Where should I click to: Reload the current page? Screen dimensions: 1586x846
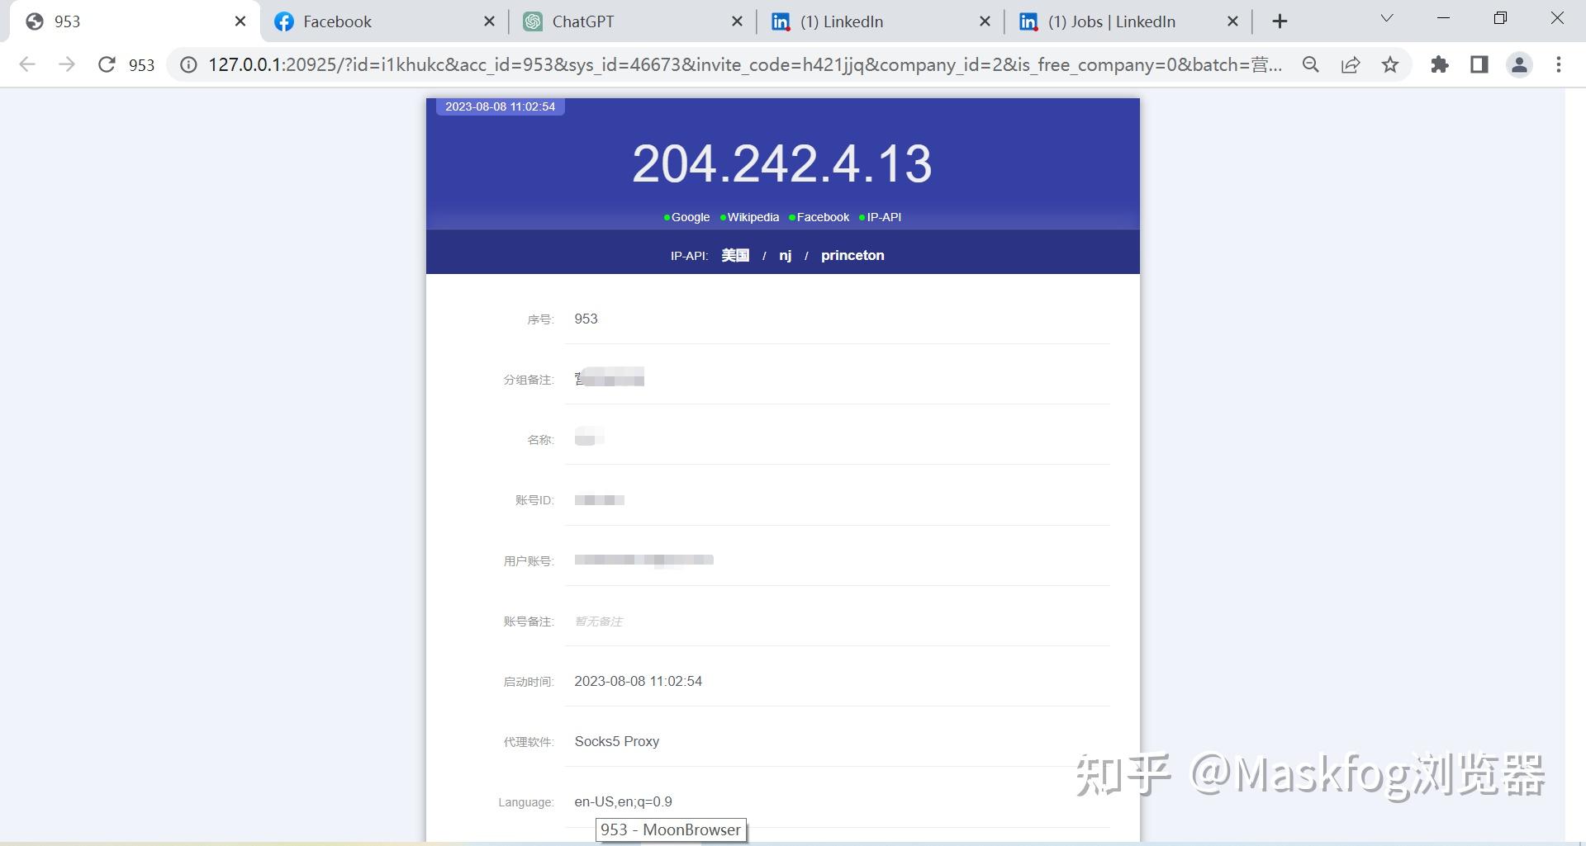click(107, 64)
